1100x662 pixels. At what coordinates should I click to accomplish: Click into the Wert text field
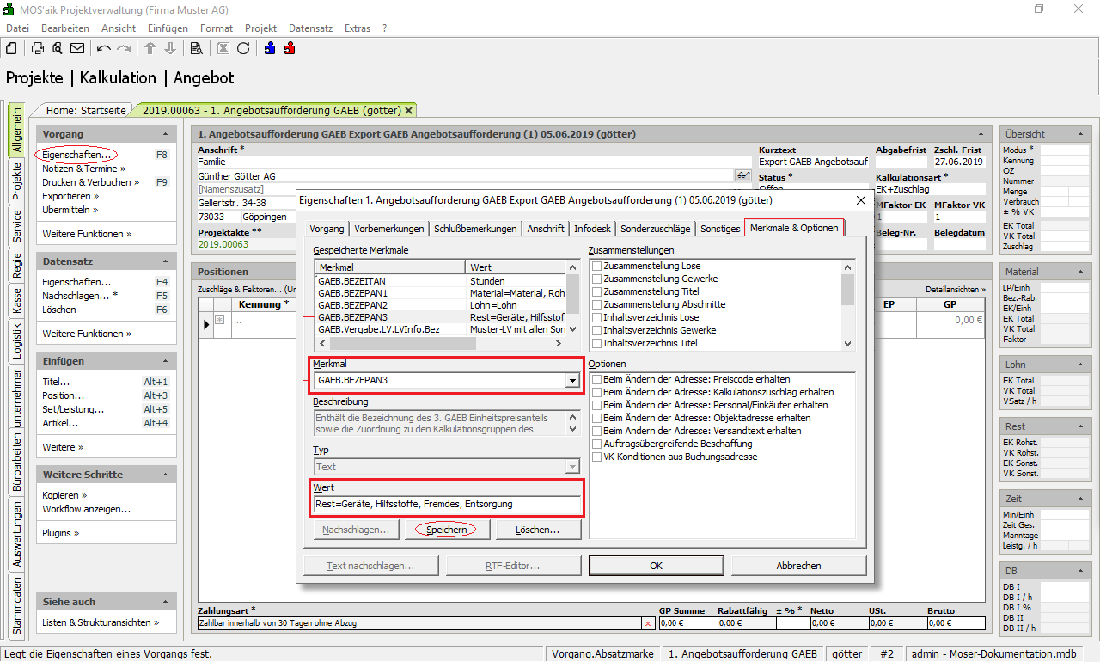click(447, 504)
